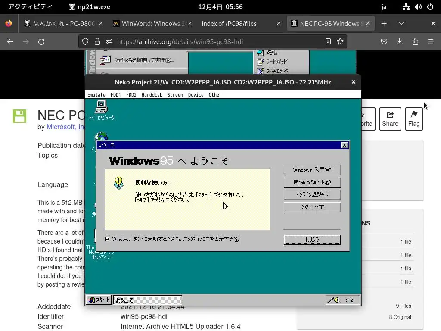441x331 pixels.
Task: Click the Windows 入門 button
Action: click(x=312, y=170)
